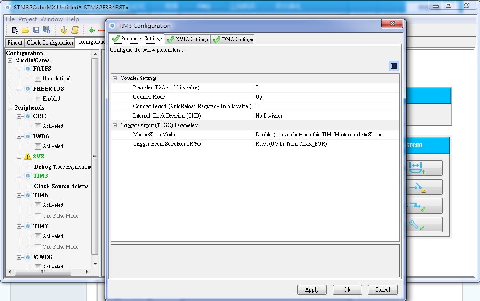This screenshot has height=301, width=480.
Task: Tick the TIM6 One Pulse Mode checkbox
Action: pyautogui.click(x=38, y=216)
